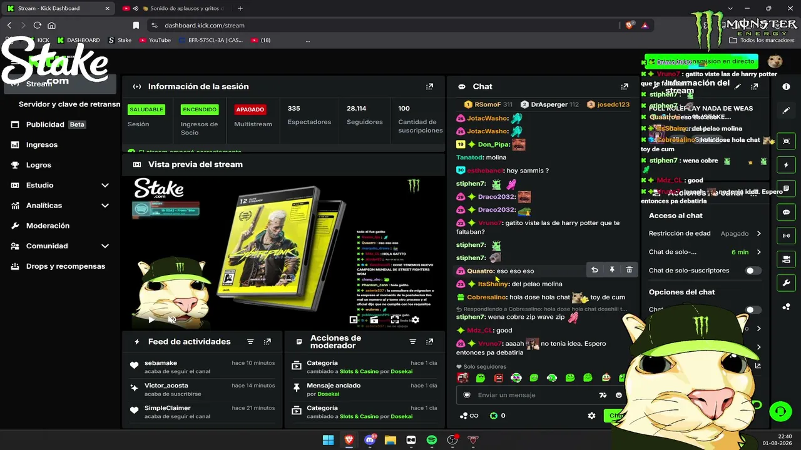Screen dimensions: 801x450
Task: Bookmark this page
Action: (136, 26)
